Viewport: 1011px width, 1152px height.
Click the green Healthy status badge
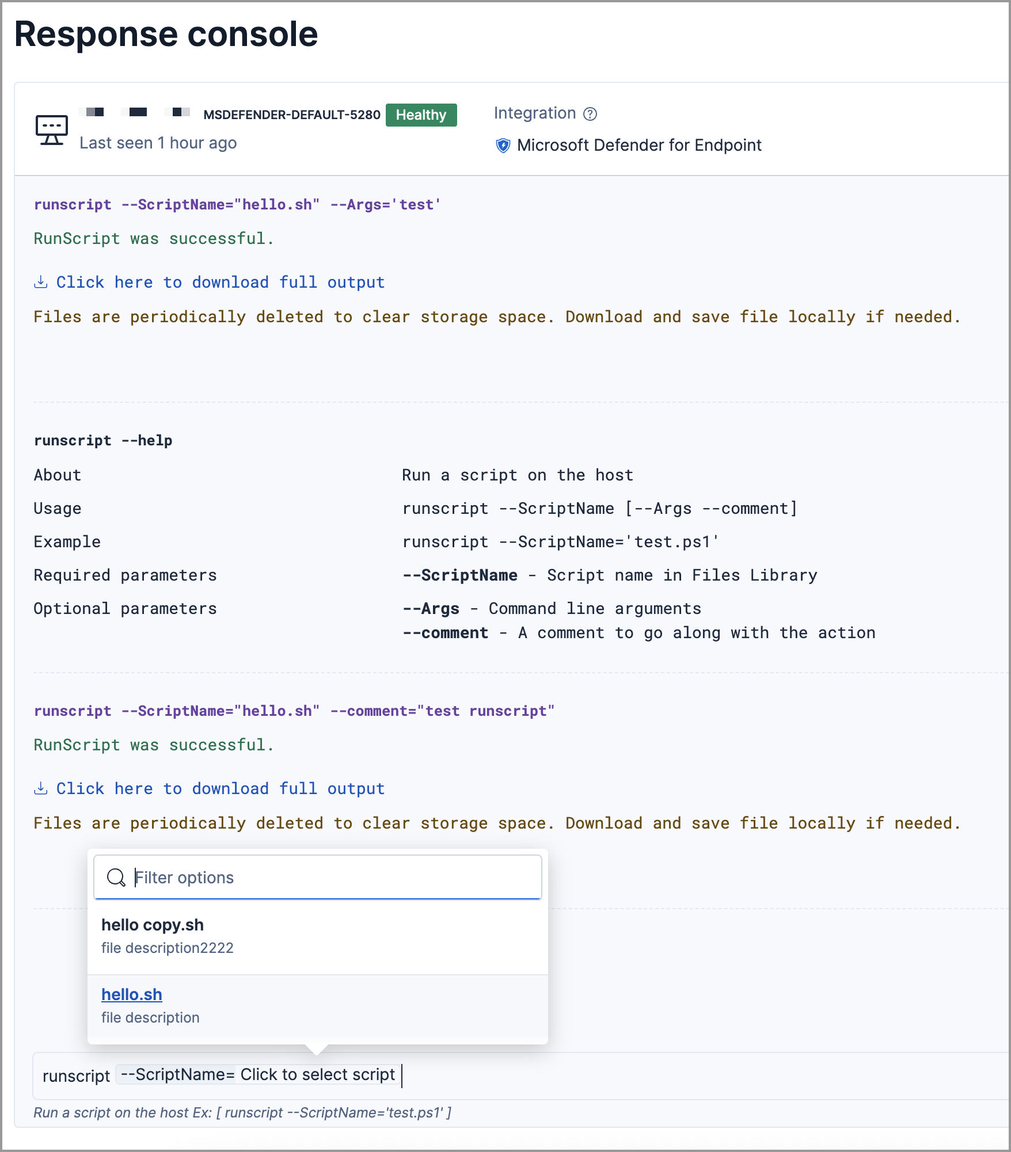pos(421,115)
